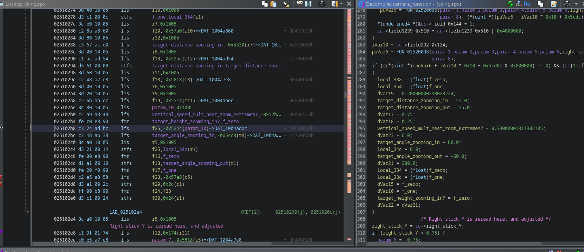Select address 025102b8 in Listing
584x252 pixels.
coord(65,129)
